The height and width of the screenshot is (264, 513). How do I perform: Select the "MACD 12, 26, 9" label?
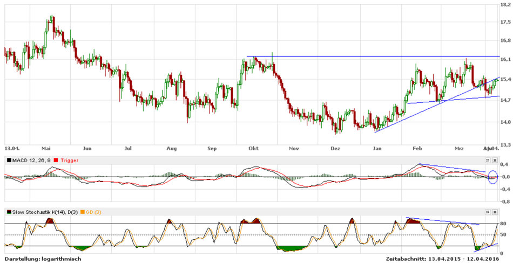coord(32,160)
